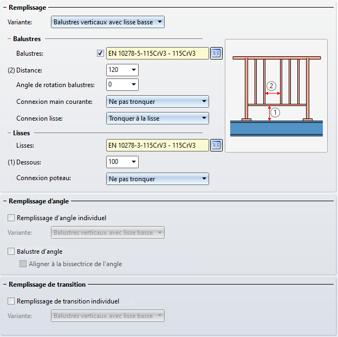
Task: Click the Lisses profile input field
Action: (158, 145)
